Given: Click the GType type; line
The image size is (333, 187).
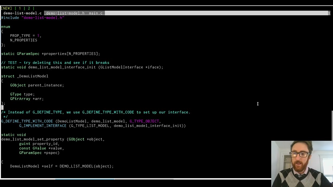Looking at the screenshot, I should pyautogui.click(x=22, y=94).
